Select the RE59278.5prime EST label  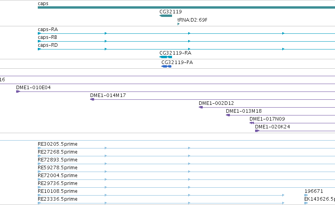[x=57, y=168]
